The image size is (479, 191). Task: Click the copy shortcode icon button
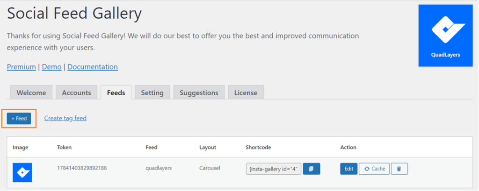(x=311, y=169)
